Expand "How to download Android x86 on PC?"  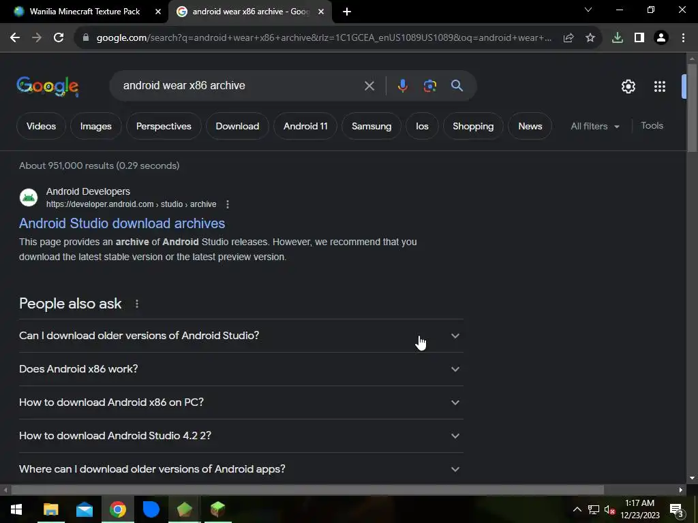241,402
